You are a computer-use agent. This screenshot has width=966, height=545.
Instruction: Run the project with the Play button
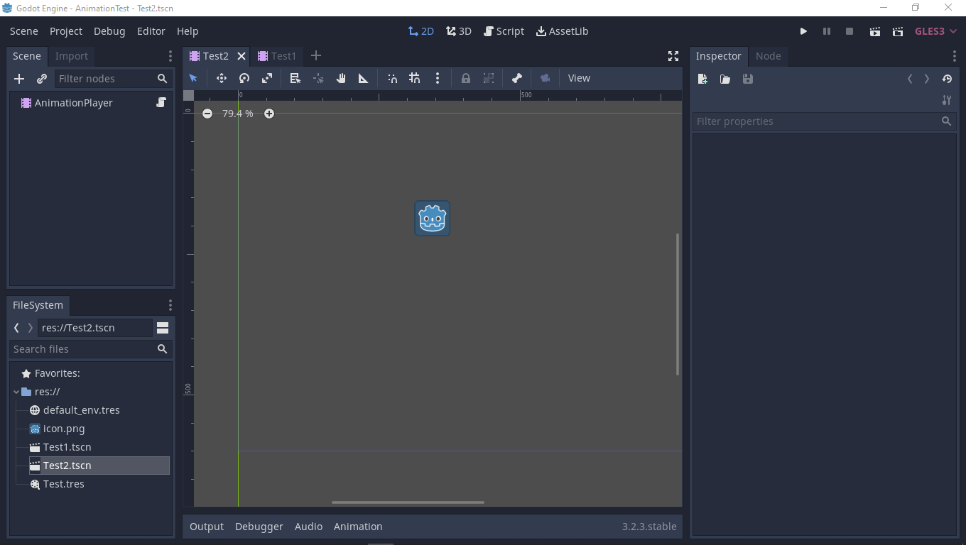click(x=803, y=31)
